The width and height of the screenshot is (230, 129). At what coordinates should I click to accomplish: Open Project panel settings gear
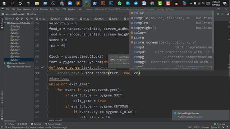tap(27, 19)
